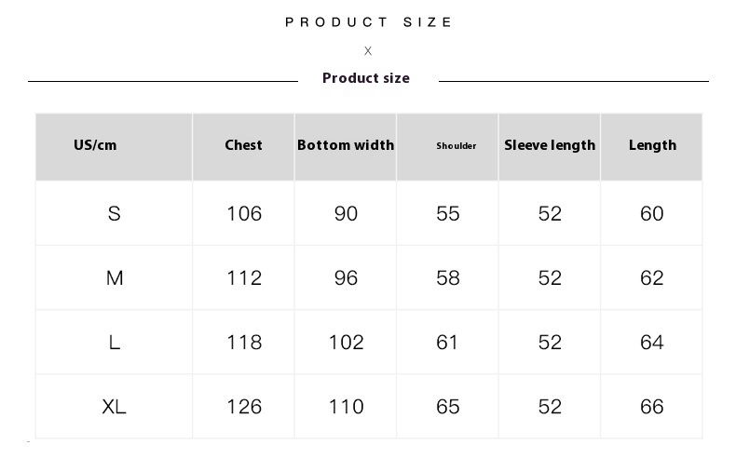Click the 'Bottom width' column header

tap(346, 145)
